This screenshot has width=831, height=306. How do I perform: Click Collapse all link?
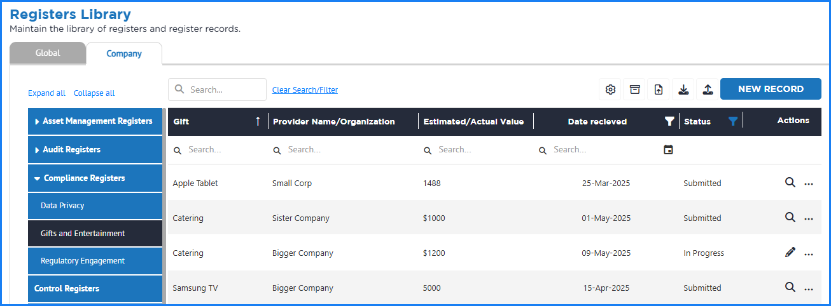tap(94, 93)
